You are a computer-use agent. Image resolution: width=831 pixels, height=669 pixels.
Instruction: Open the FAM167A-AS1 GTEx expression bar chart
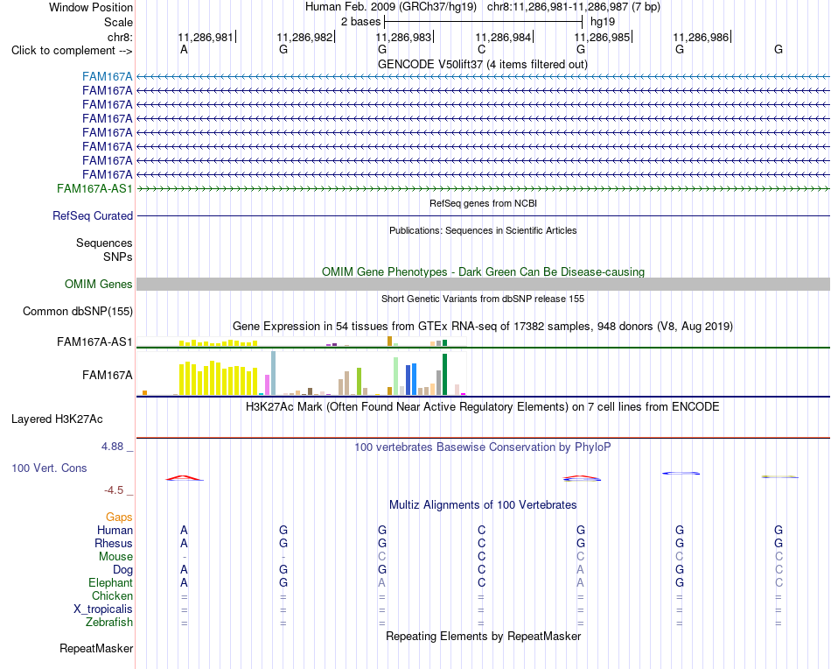pyautogui.click(x=302, y=342)
